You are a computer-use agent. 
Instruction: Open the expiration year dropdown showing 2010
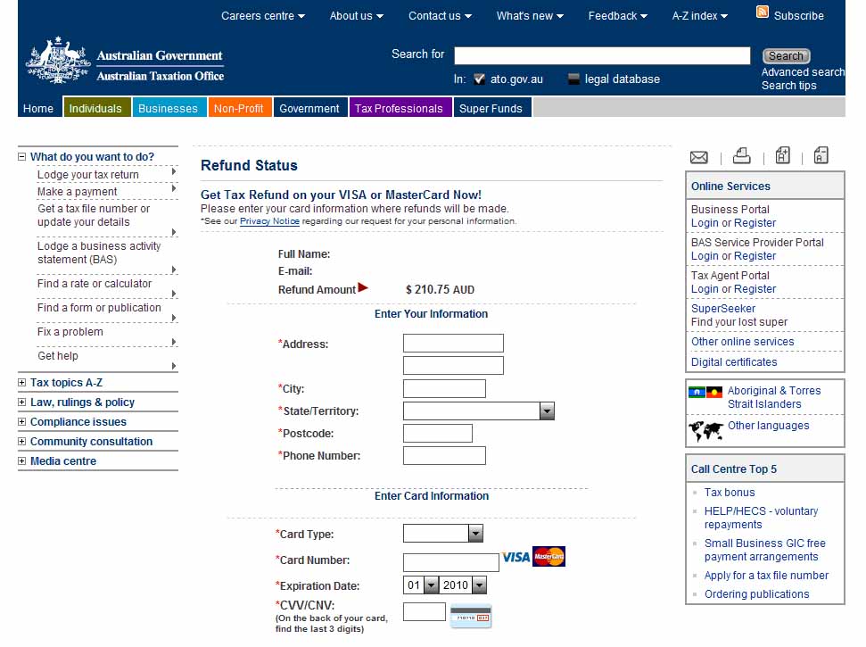pyautogui.click(x=478, y=585)
